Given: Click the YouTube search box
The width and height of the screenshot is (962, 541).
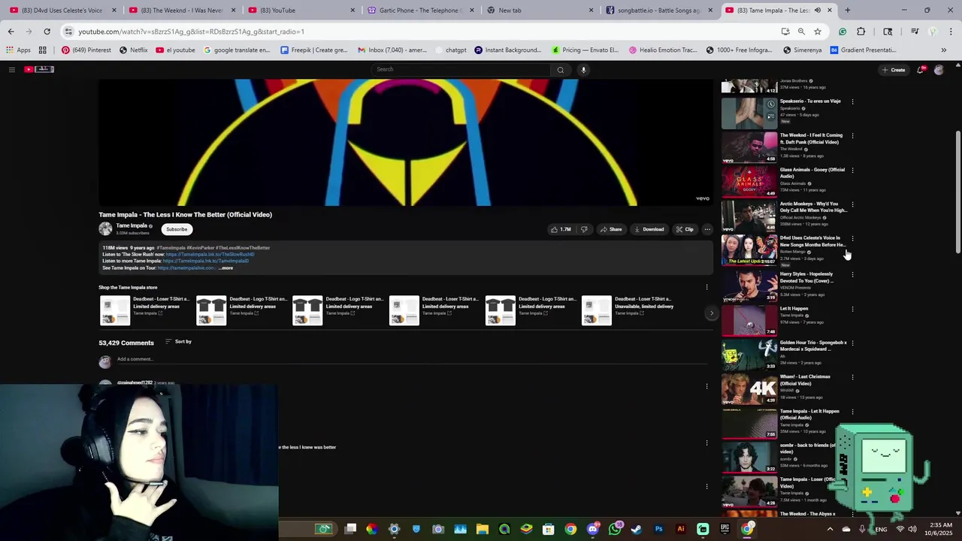Looking at the screenshot, I should 460,69.
